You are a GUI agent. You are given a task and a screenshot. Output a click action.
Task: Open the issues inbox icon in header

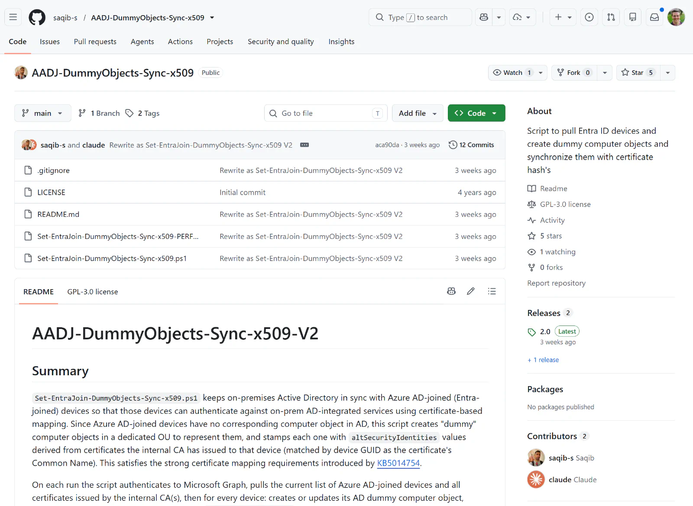pyautogui.click(x=589, y=17)
